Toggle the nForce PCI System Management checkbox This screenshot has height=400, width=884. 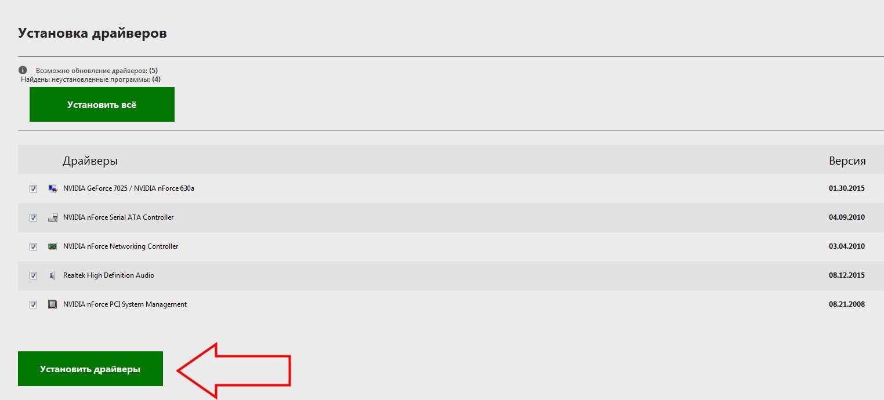pos(34,304)
